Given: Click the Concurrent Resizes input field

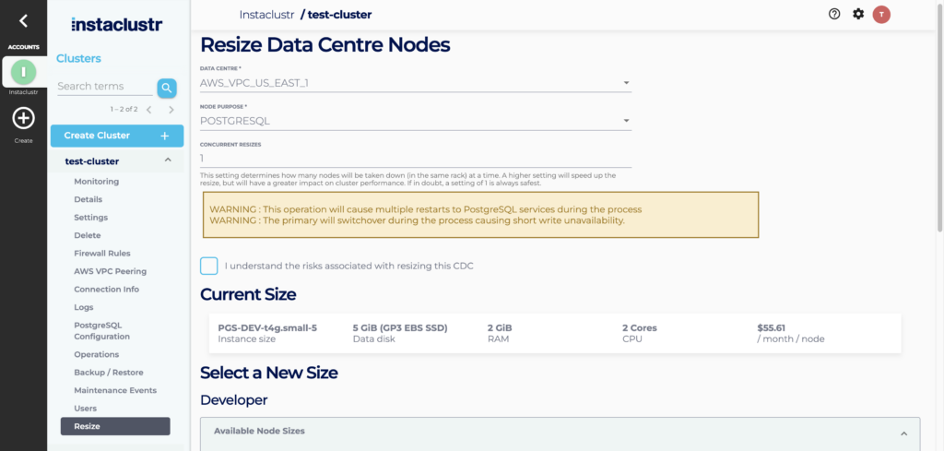Looking at the screenshot, I should [415, 159].
